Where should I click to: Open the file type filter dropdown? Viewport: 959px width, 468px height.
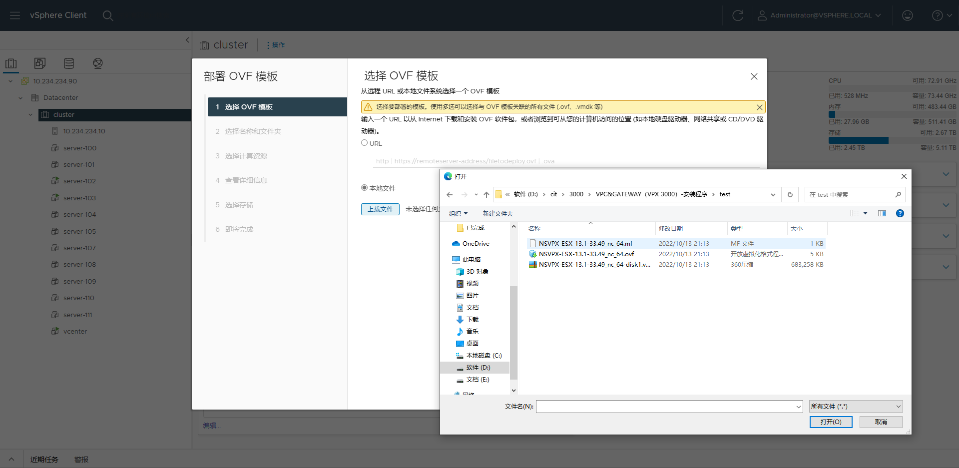856,407
